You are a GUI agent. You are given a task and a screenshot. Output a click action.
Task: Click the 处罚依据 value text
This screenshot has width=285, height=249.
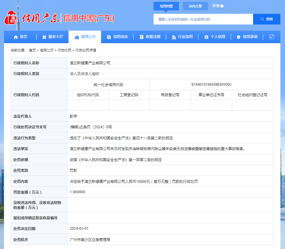tap(116, 160)
